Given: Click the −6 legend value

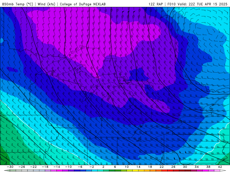Looking at the screenshot, I should [x=80, y=167].
